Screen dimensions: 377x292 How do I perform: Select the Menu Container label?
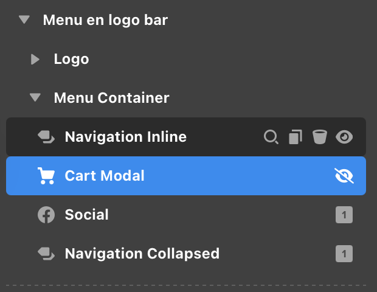pyautogui.click(x=111, y=97)
